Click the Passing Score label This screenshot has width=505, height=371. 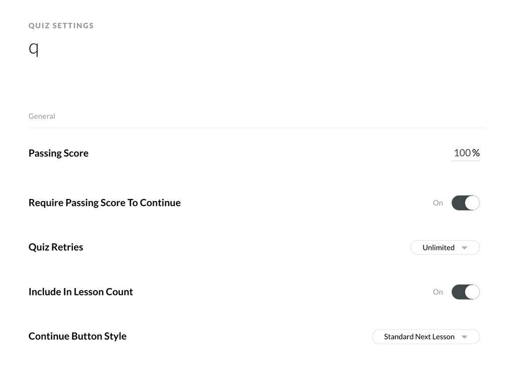pos(59,153)
